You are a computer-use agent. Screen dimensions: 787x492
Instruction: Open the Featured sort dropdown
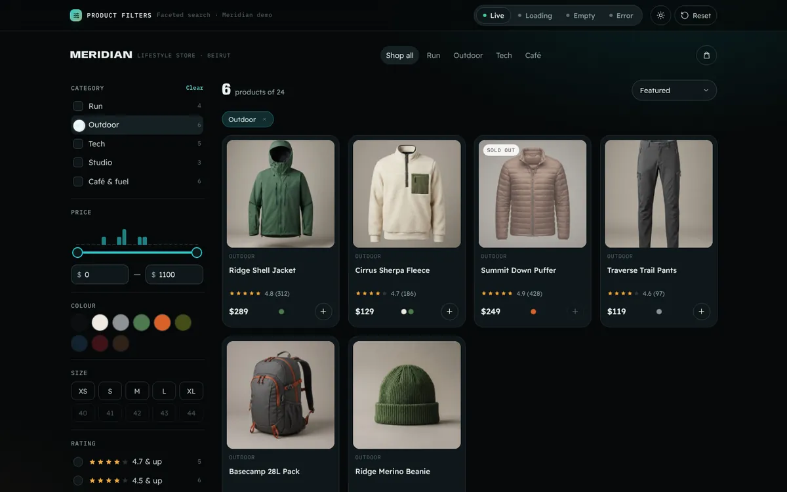coord(674,91)
